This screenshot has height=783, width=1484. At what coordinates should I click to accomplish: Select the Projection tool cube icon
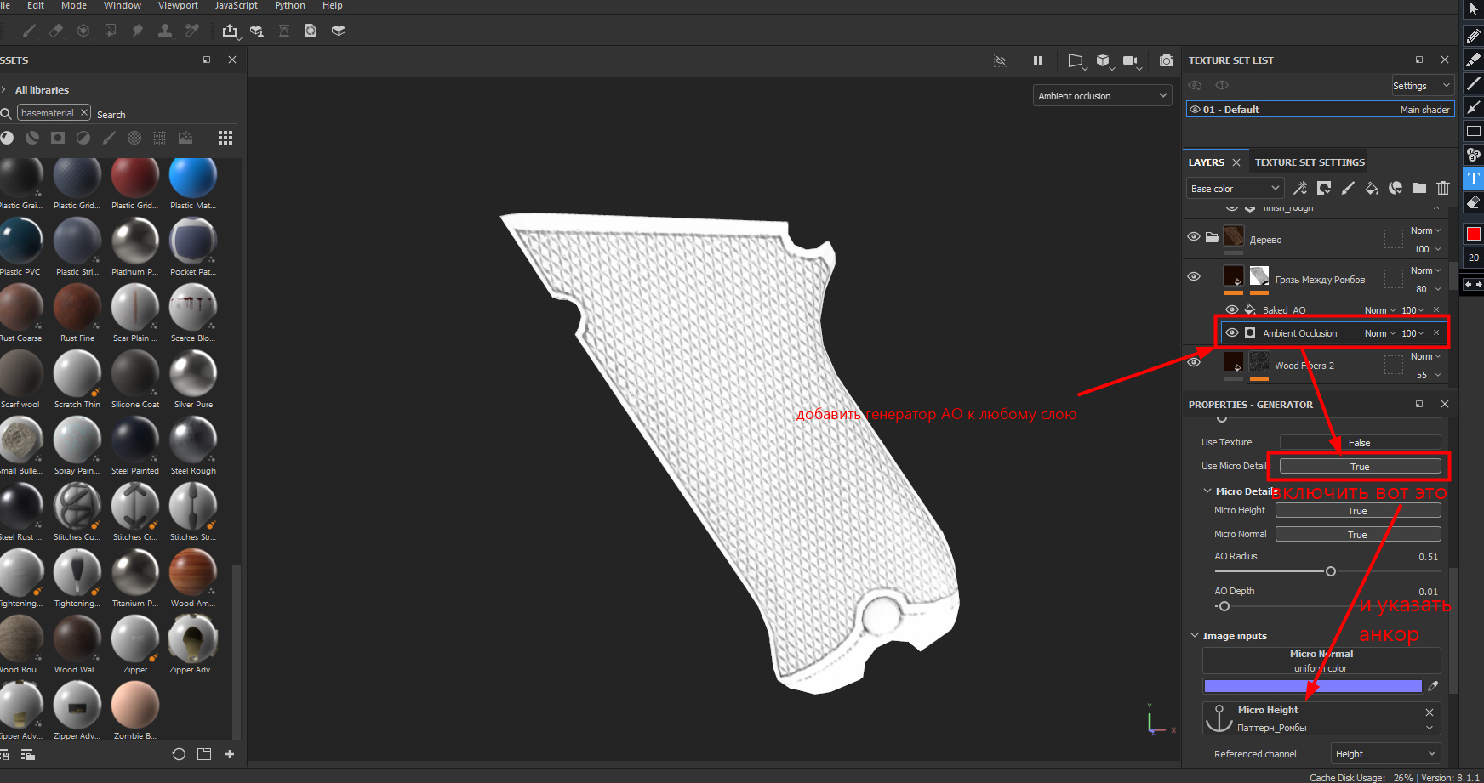click(x=83, y=31)
